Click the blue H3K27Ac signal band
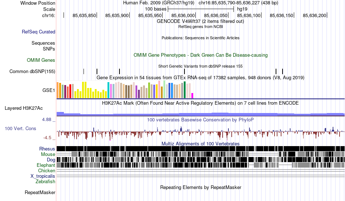345x201 pixels. point(200,114)
